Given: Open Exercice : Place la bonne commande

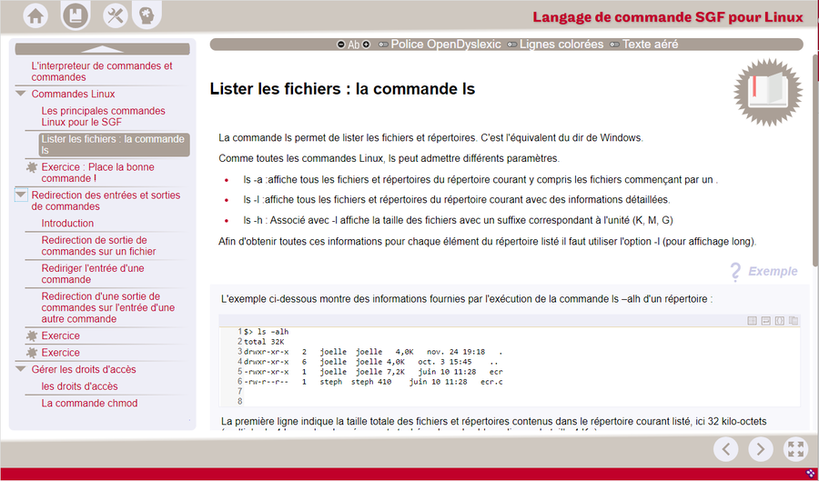Looking at the screenshot, I should point(97,173).
